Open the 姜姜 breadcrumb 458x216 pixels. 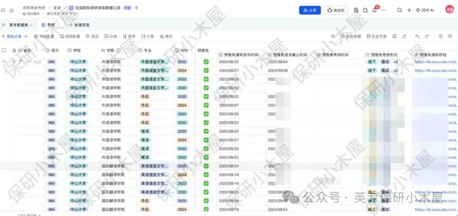pos(57,8)
